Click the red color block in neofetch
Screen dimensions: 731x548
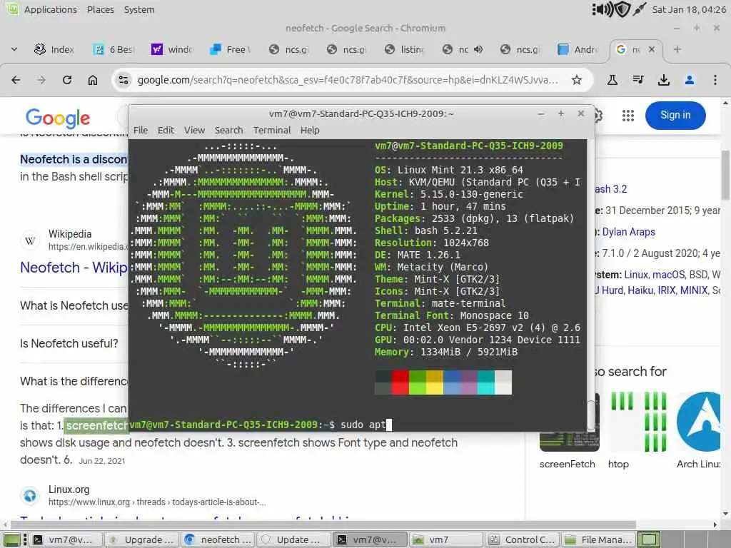click(x=400, y=382)
